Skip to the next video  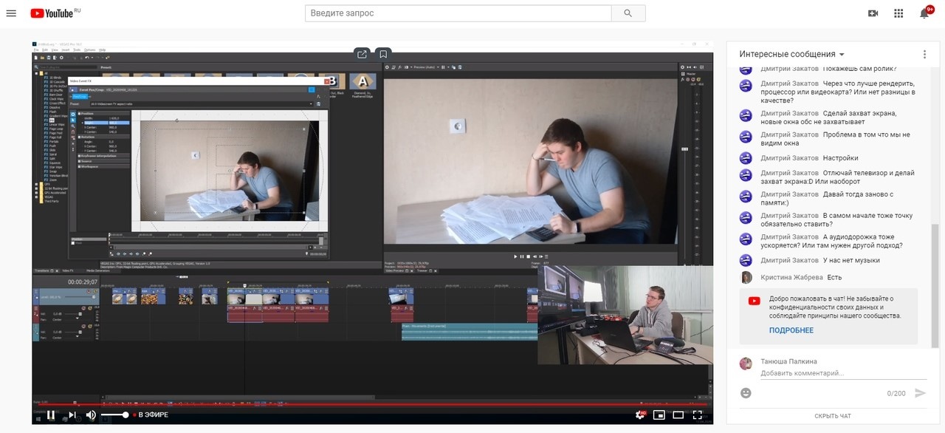coord(72,415)
